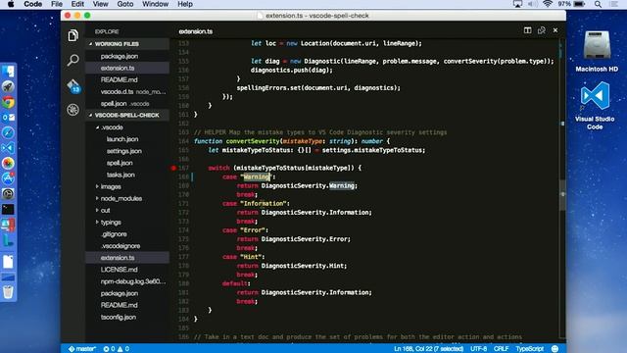Open errors and warnings count
This screenshot has width=627, height=353.
point(116,349)
